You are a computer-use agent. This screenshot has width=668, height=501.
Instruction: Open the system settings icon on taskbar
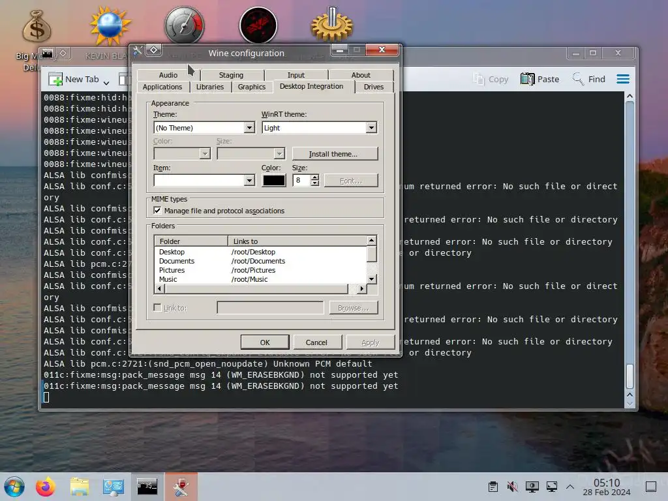[x=114, y=487]
